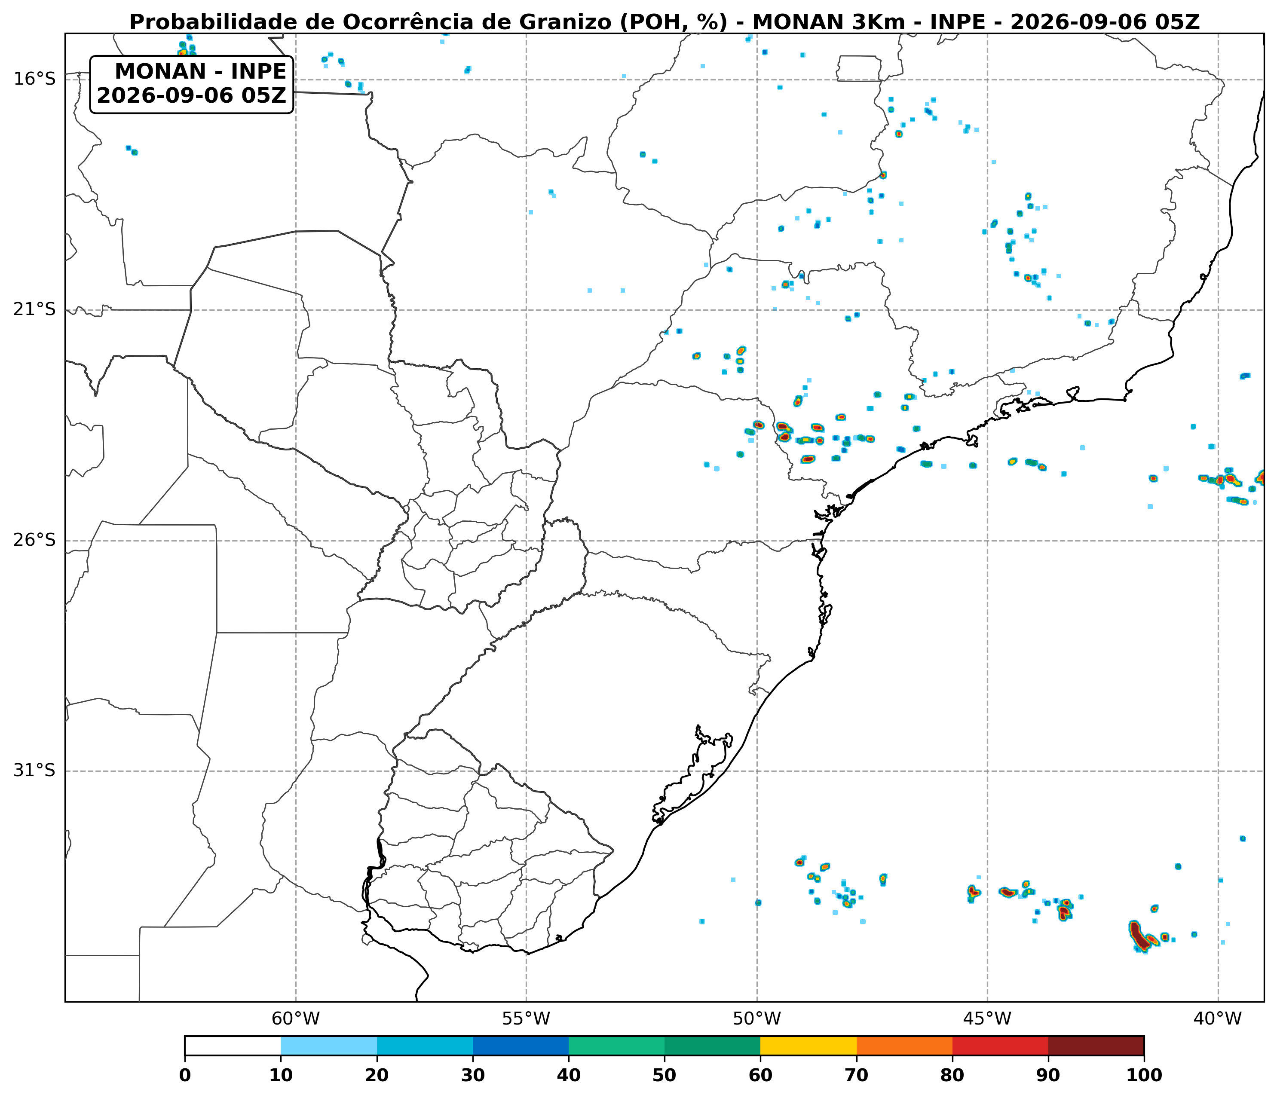Click the MONAN - INPE timestamp label box

point(192,84)
